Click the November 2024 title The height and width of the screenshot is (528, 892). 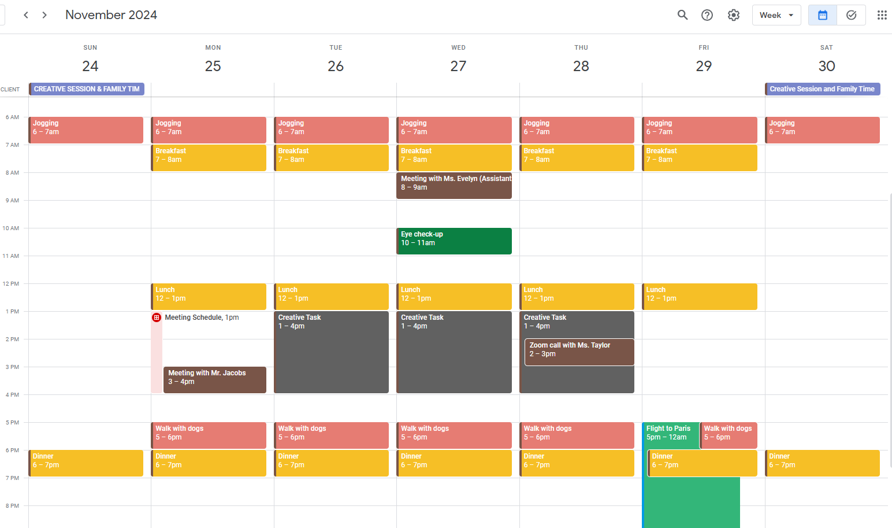(x=111, y=15)
